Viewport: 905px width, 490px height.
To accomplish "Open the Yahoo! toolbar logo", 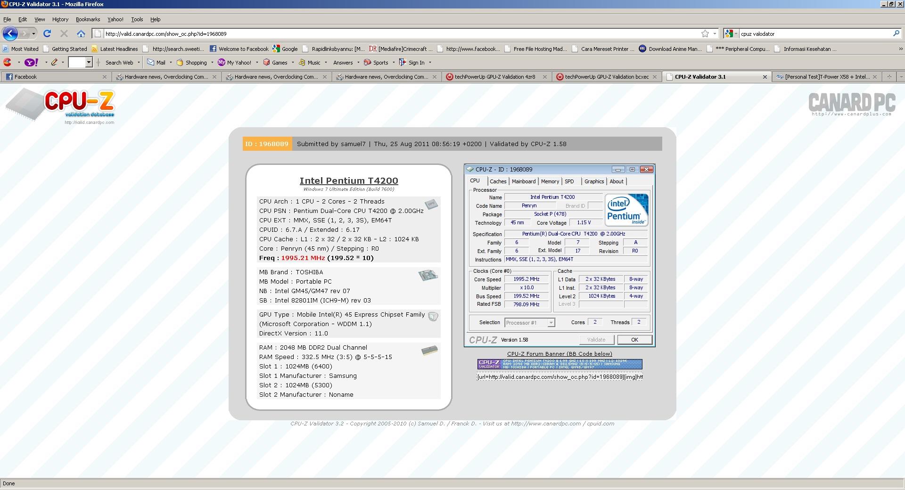I will click(32, 62).
